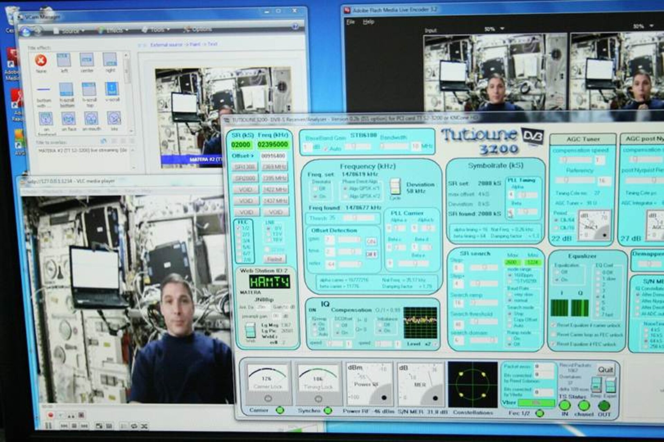Click the Beep switch in Tutioune
Image resolution: width=664 pixels, height=442 pixels.
click(x=596, y=385)
